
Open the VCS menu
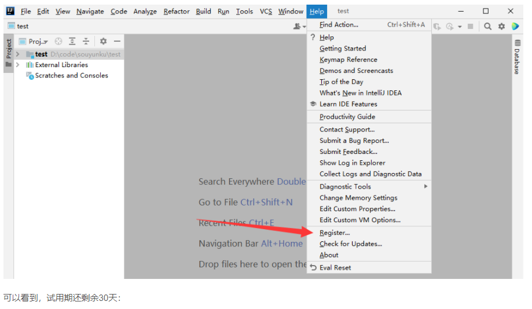pyautogui.click(x=266, y=11)
